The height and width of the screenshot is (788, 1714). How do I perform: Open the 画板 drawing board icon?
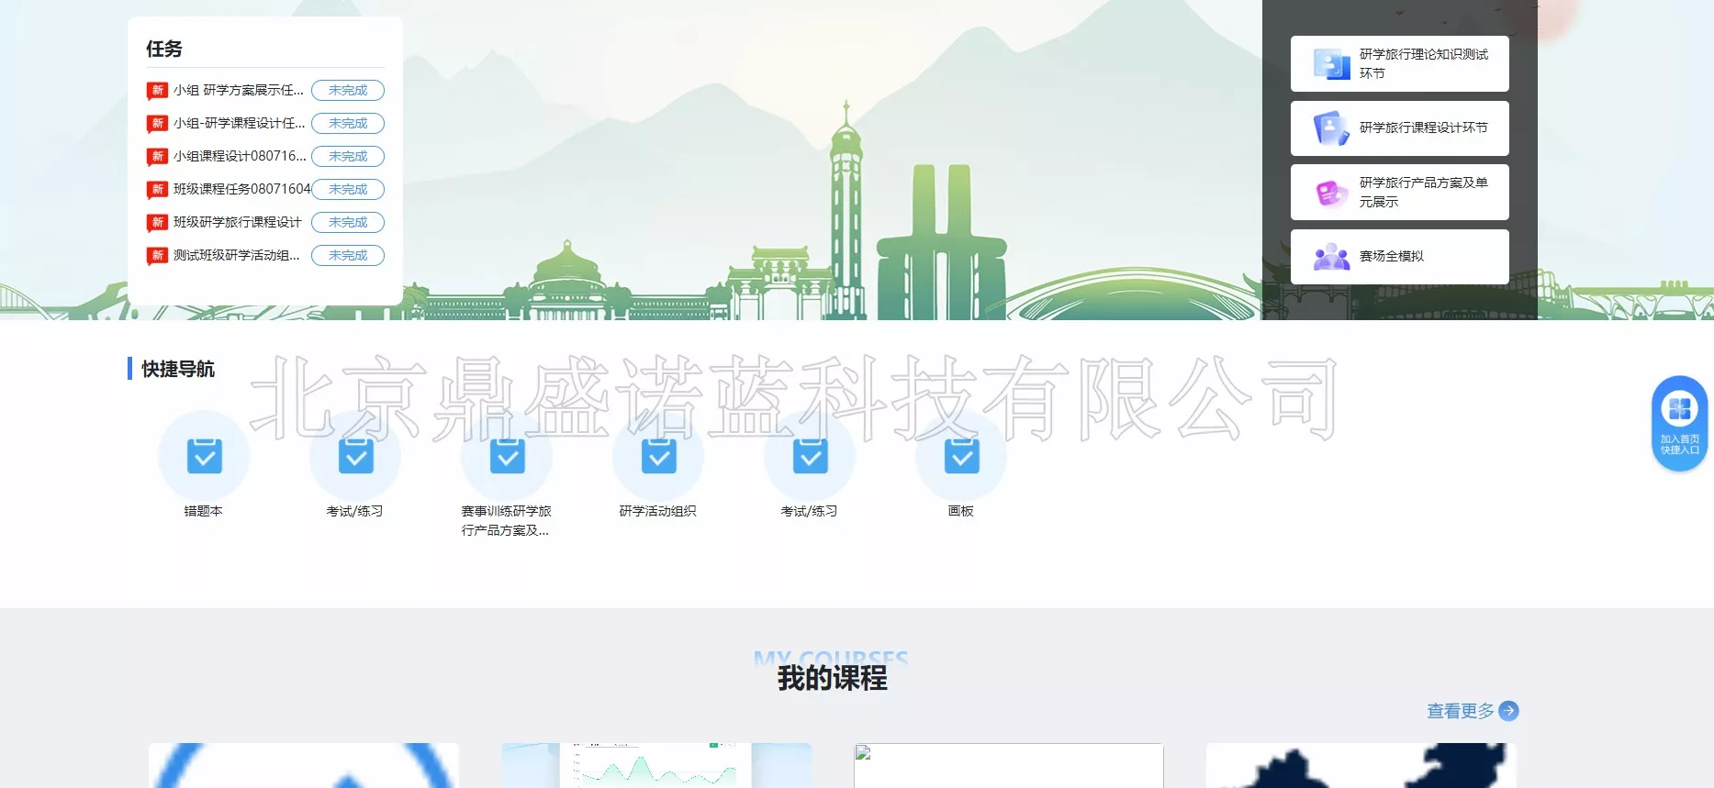click(961, 456)
